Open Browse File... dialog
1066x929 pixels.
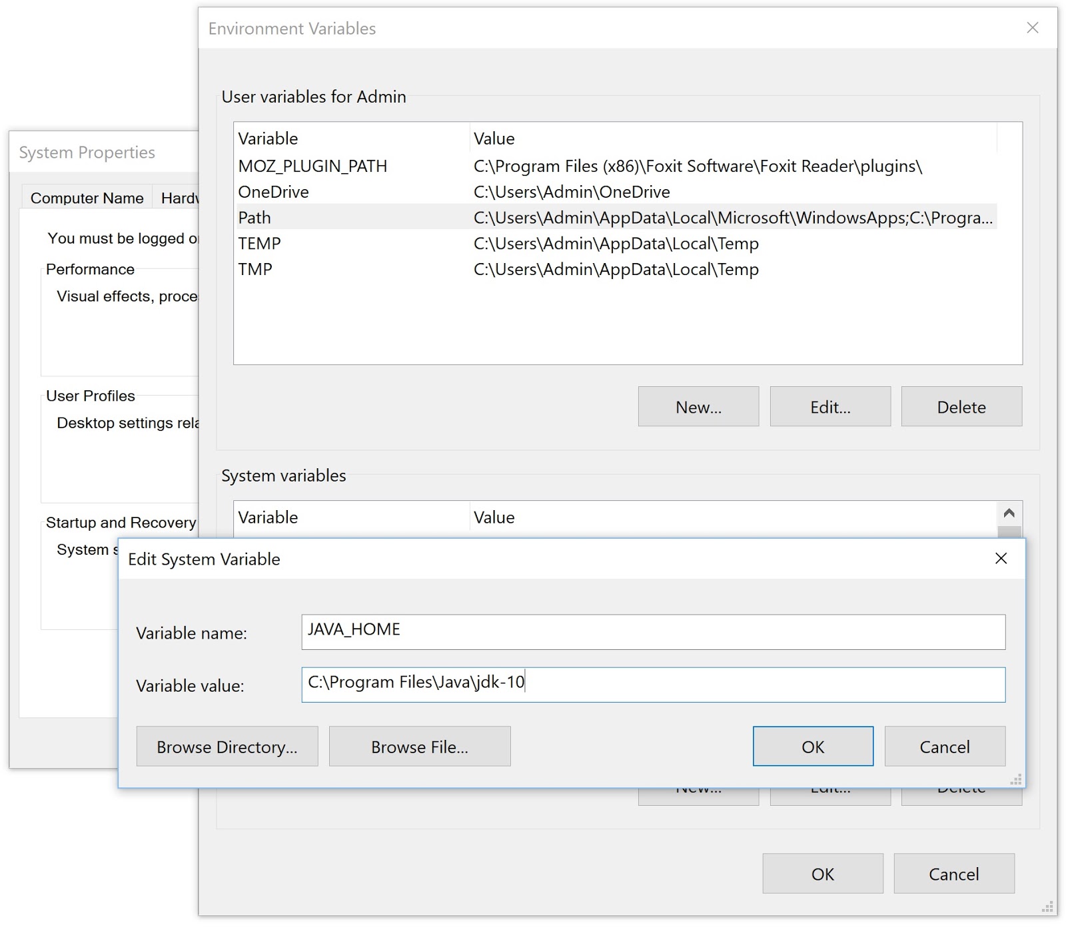pos(419,746)
